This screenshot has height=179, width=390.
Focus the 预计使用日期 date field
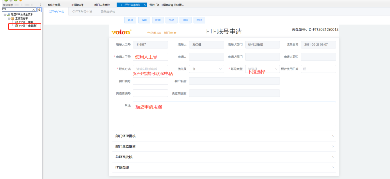pos(318,69)
